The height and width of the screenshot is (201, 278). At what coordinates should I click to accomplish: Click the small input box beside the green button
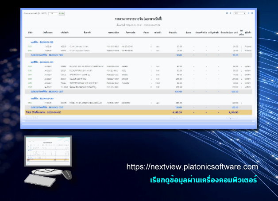coord(53,13)
